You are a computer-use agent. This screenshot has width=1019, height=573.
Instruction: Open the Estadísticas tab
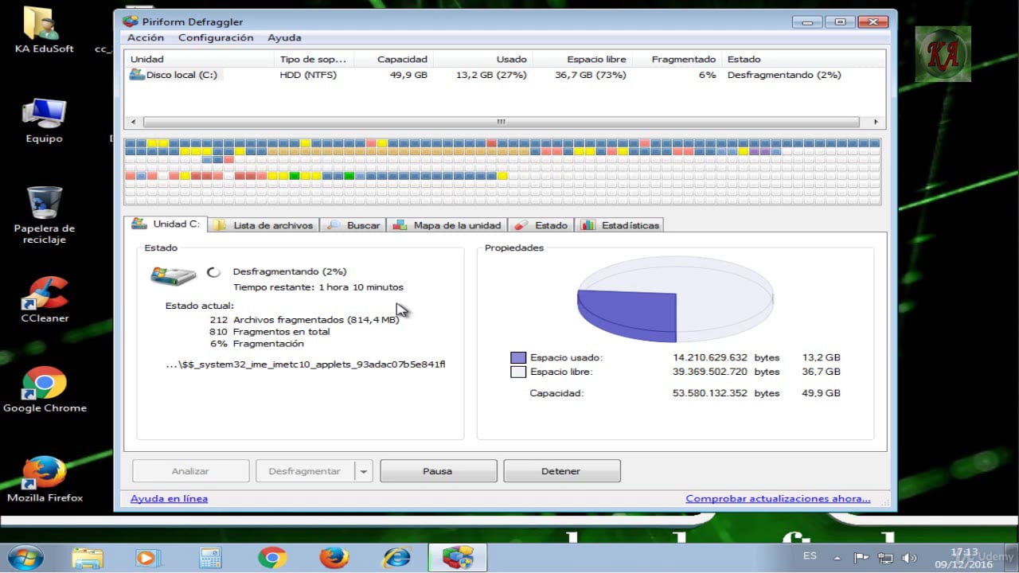pyautogui.click(x=620, y=225)
